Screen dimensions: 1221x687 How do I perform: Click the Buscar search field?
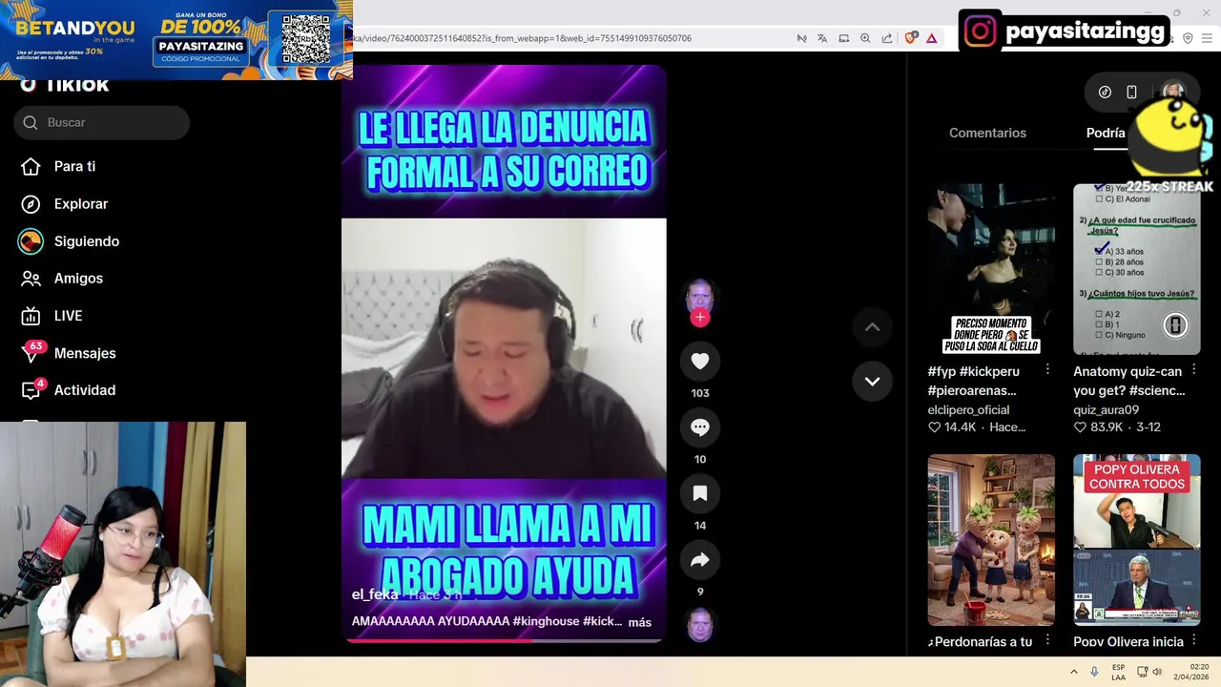pyautogui.click(x=102, y=122)
